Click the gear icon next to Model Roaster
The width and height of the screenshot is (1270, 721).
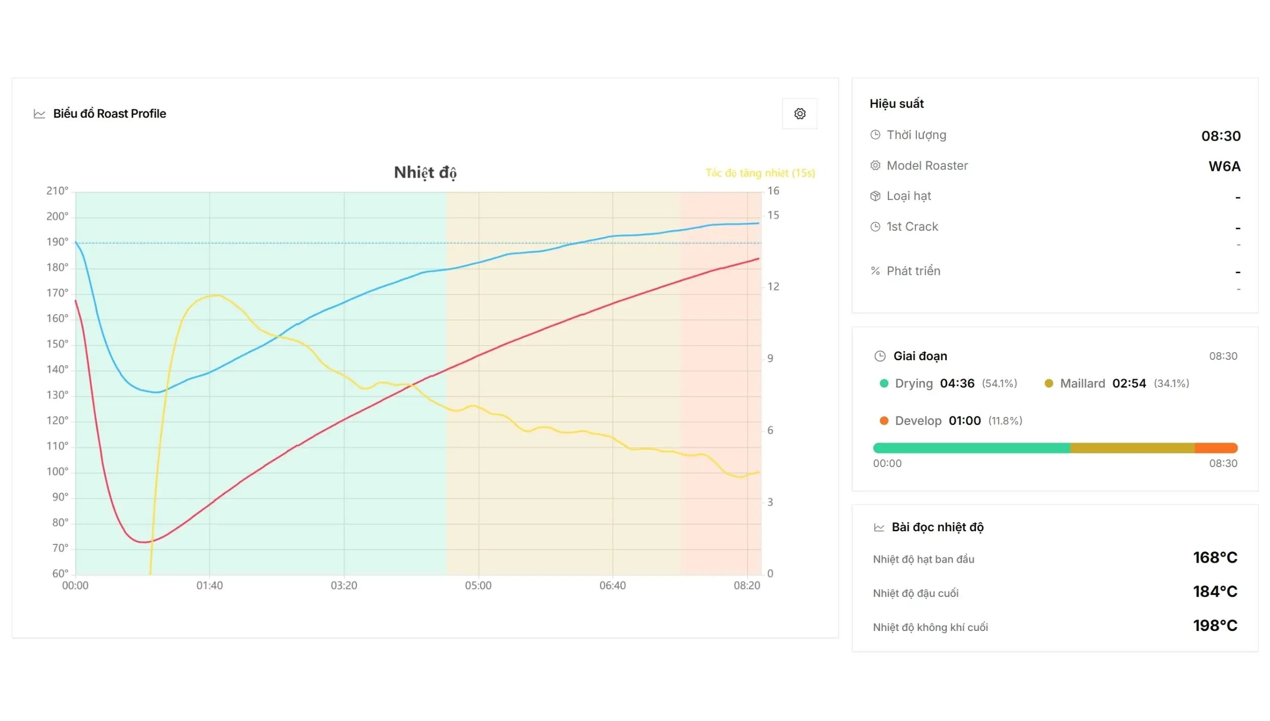875,165
